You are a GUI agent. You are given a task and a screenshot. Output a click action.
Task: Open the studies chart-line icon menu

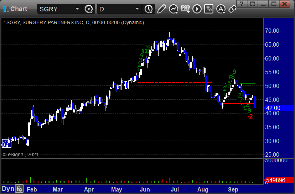[x=174, y=9]
